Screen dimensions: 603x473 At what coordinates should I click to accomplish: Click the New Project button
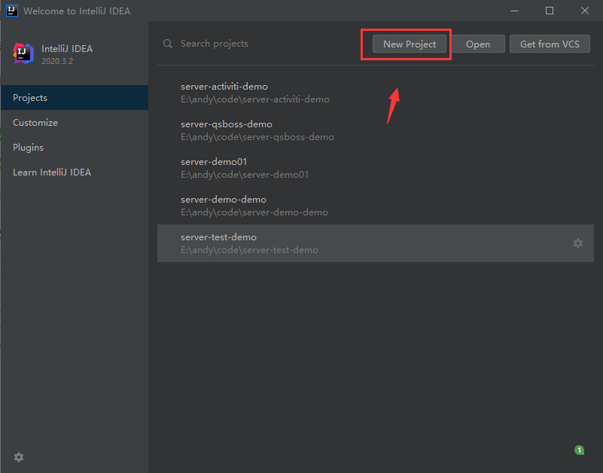[410, 44]
